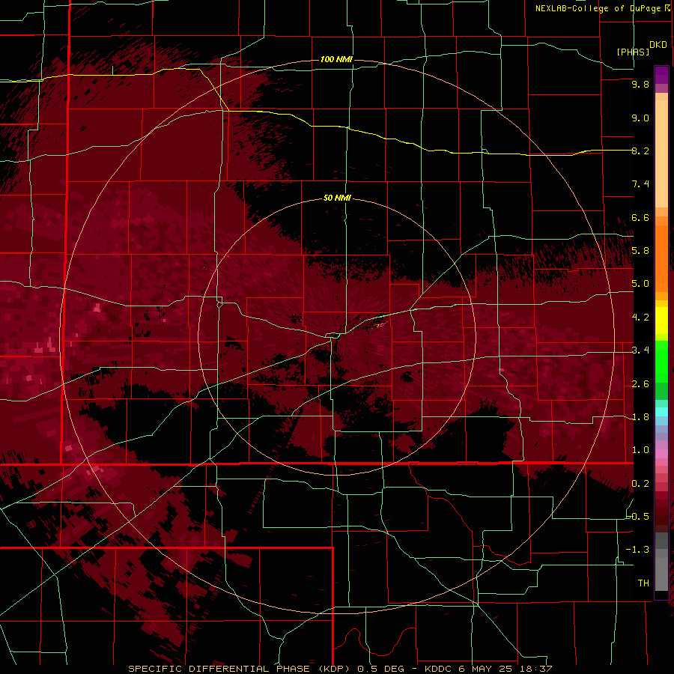
Task: Click the "100 NMI" range ring label
Action: point(336,59)
